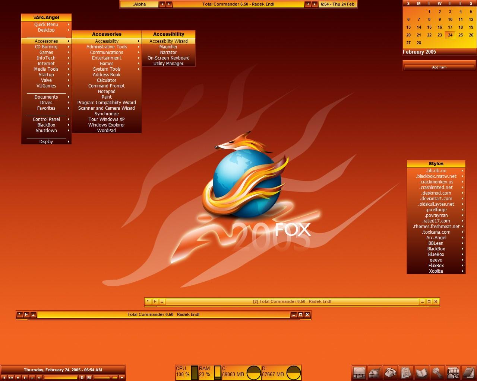Open Control Panel menu entry

pos(46,119)
